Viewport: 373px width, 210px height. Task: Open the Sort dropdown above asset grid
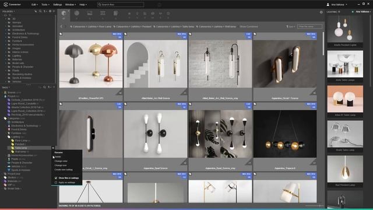(x=290, y=27)
